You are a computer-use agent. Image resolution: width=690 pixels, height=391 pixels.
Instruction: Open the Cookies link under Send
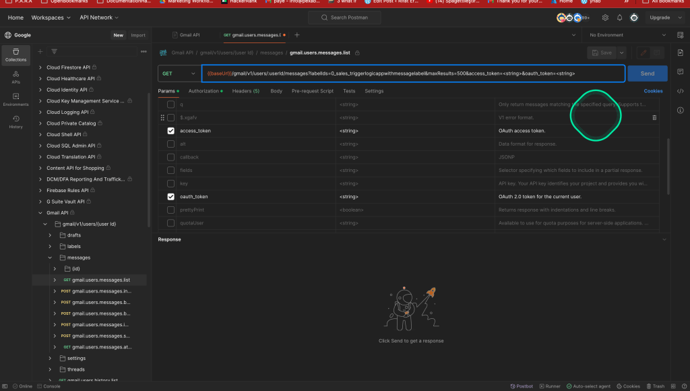[x=653, y=91]
